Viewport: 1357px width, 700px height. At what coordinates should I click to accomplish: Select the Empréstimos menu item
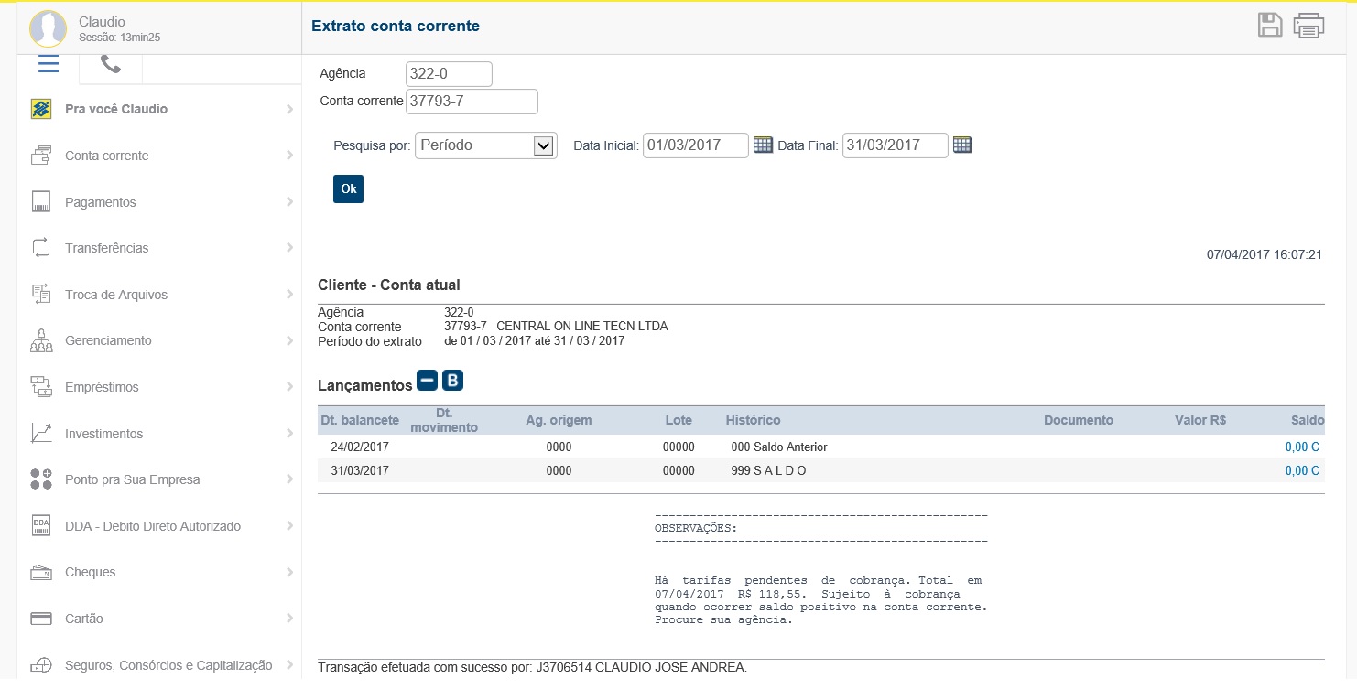pyautogui.click(x=103, y=387)
